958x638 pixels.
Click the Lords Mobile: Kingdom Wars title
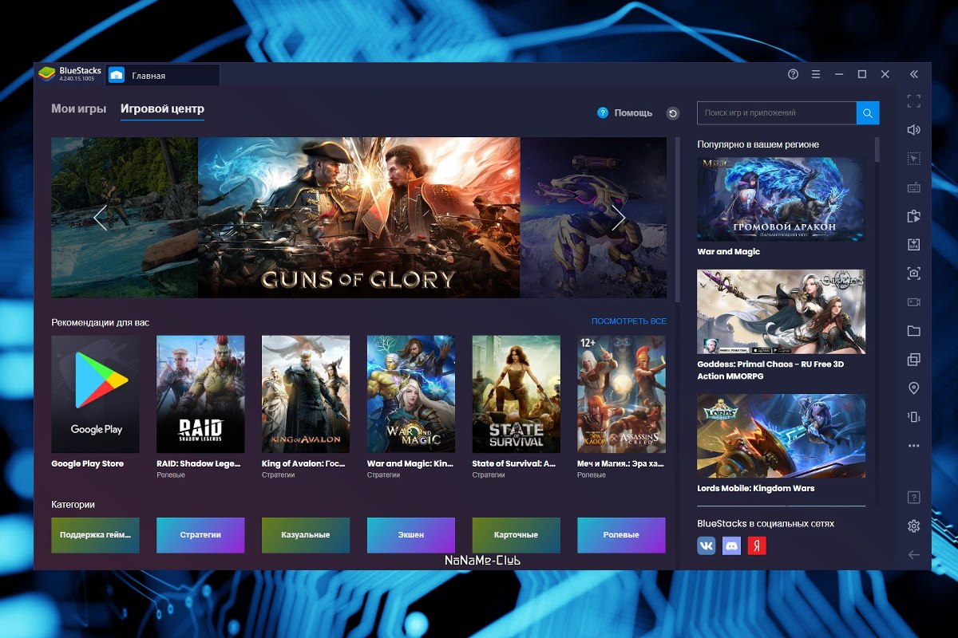coord(755,488)
